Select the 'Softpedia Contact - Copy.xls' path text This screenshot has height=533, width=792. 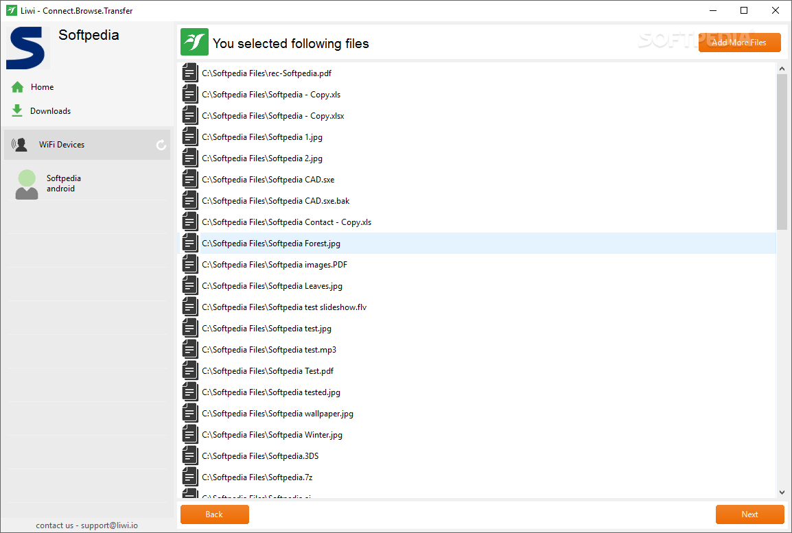point(286,222)
